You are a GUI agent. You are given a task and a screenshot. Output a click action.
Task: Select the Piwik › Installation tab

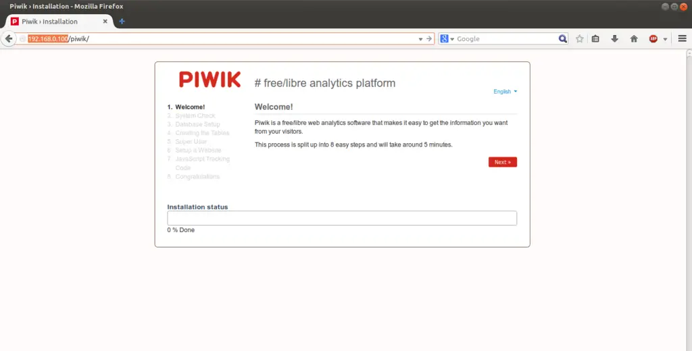[60, 21]
